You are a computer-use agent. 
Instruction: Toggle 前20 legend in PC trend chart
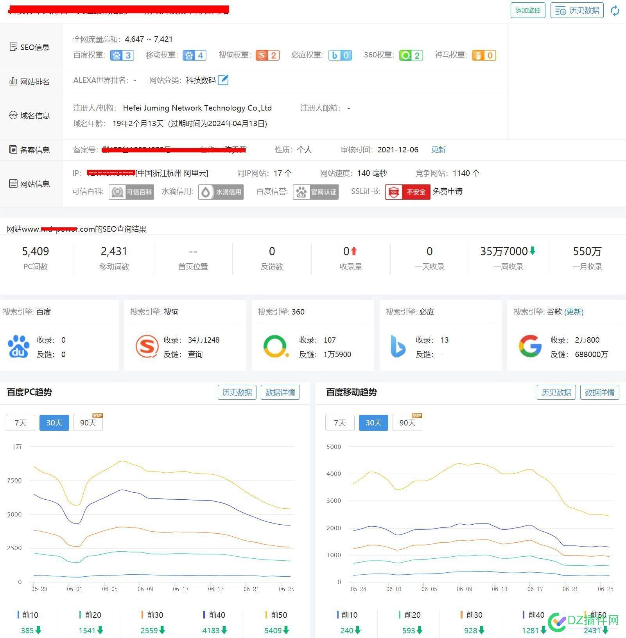click(x=90, y=615)
